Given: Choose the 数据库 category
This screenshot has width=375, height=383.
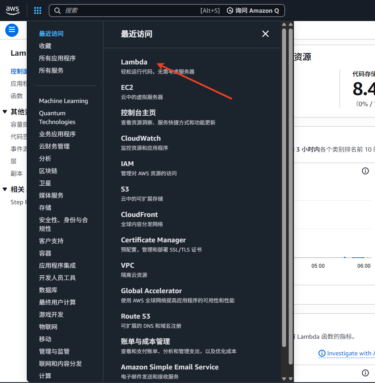Looking at the screenshot, I should pyautogui.click(x=48, y=290).
